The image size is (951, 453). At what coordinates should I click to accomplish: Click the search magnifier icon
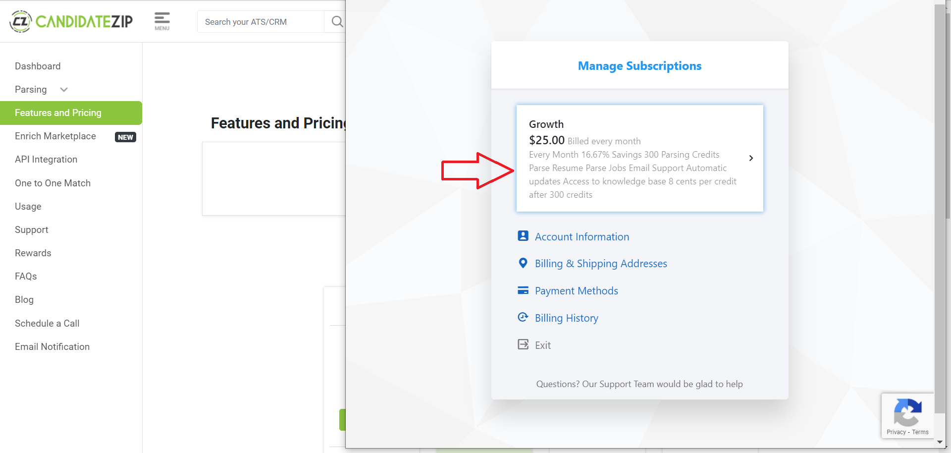[337, 22]
